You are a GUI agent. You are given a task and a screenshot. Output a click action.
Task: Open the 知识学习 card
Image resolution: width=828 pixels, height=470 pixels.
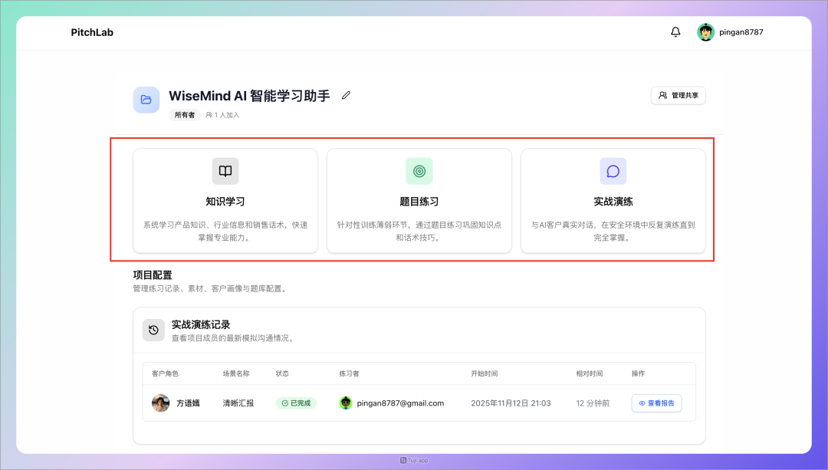coord(225,202)
